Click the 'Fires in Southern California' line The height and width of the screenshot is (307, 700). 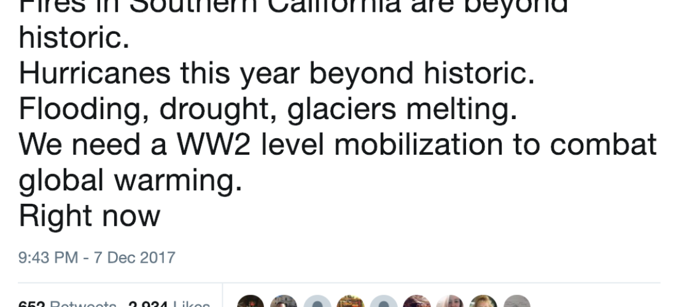pyautogui.click(x=293, y=7)
